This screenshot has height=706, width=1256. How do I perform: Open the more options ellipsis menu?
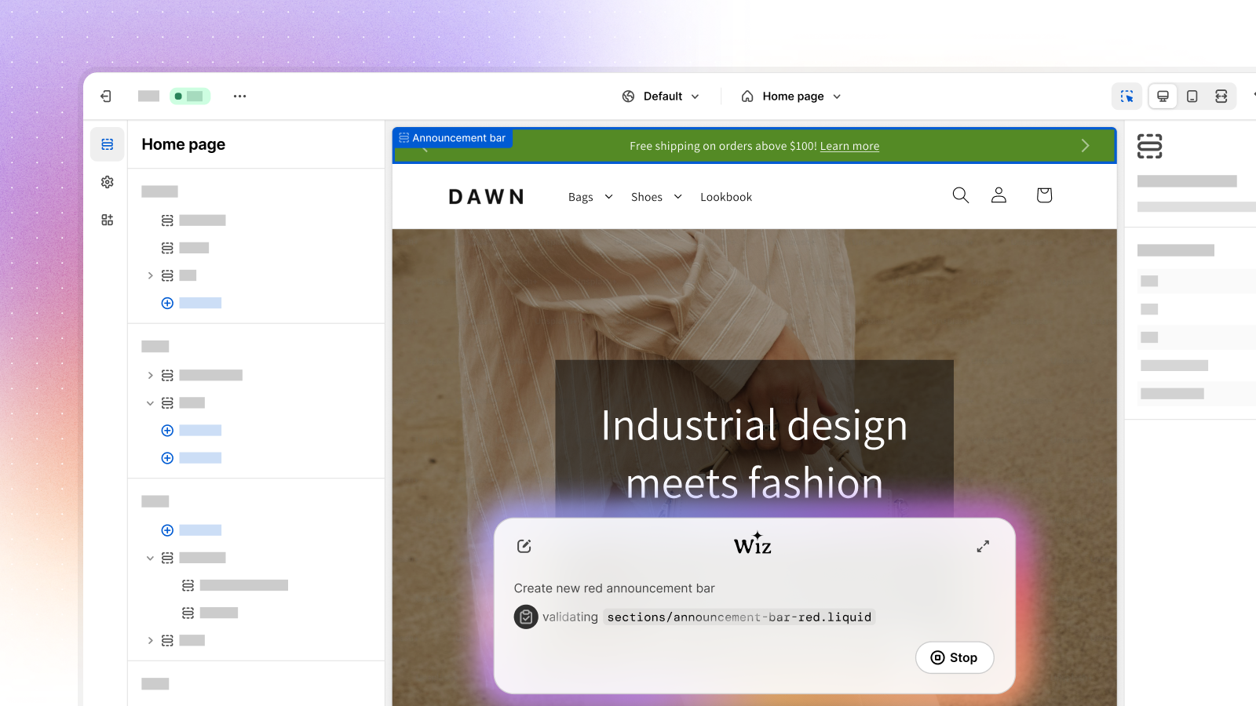point(239,96)
